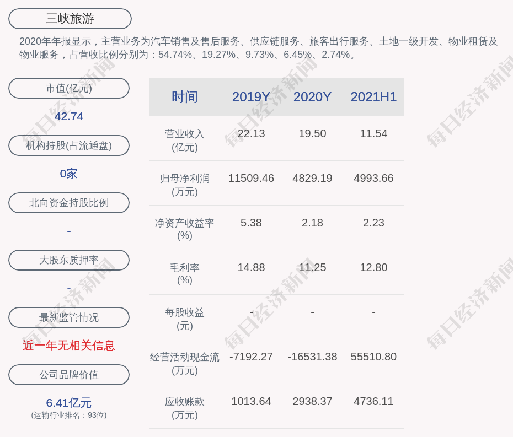This screenshot has height=437, width=513.
Task: Click the 经营活动现金流(万元) row label
Action: point(185,364)
